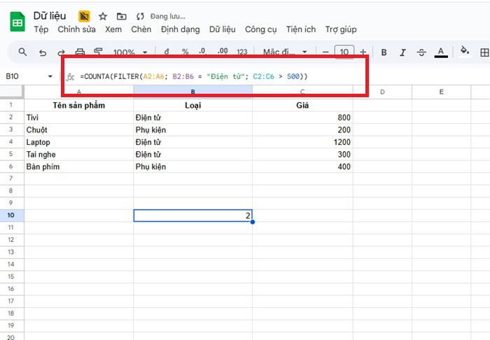Image resolution: width=490 pixels, height=340 pixels.
Task: Click the Tivi cell
Action: pyautogui.click(x=78, y=118)
